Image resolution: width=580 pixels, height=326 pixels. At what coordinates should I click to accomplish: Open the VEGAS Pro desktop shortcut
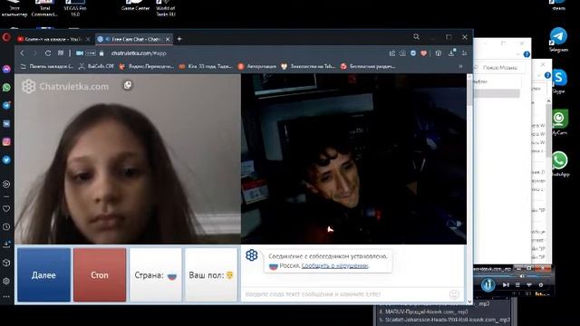(75, 8)
